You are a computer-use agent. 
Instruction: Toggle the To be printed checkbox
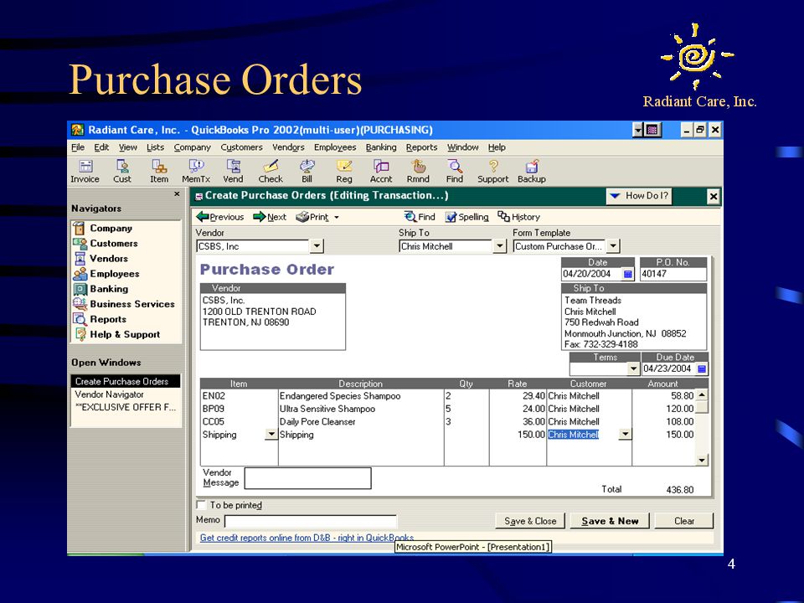click(x=202, y=505)
